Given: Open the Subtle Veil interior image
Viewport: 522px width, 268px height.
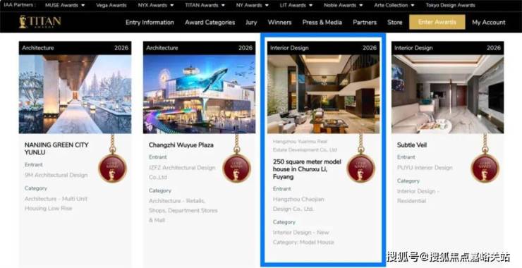Looking at the screenshot, I should tap(448, 95).
